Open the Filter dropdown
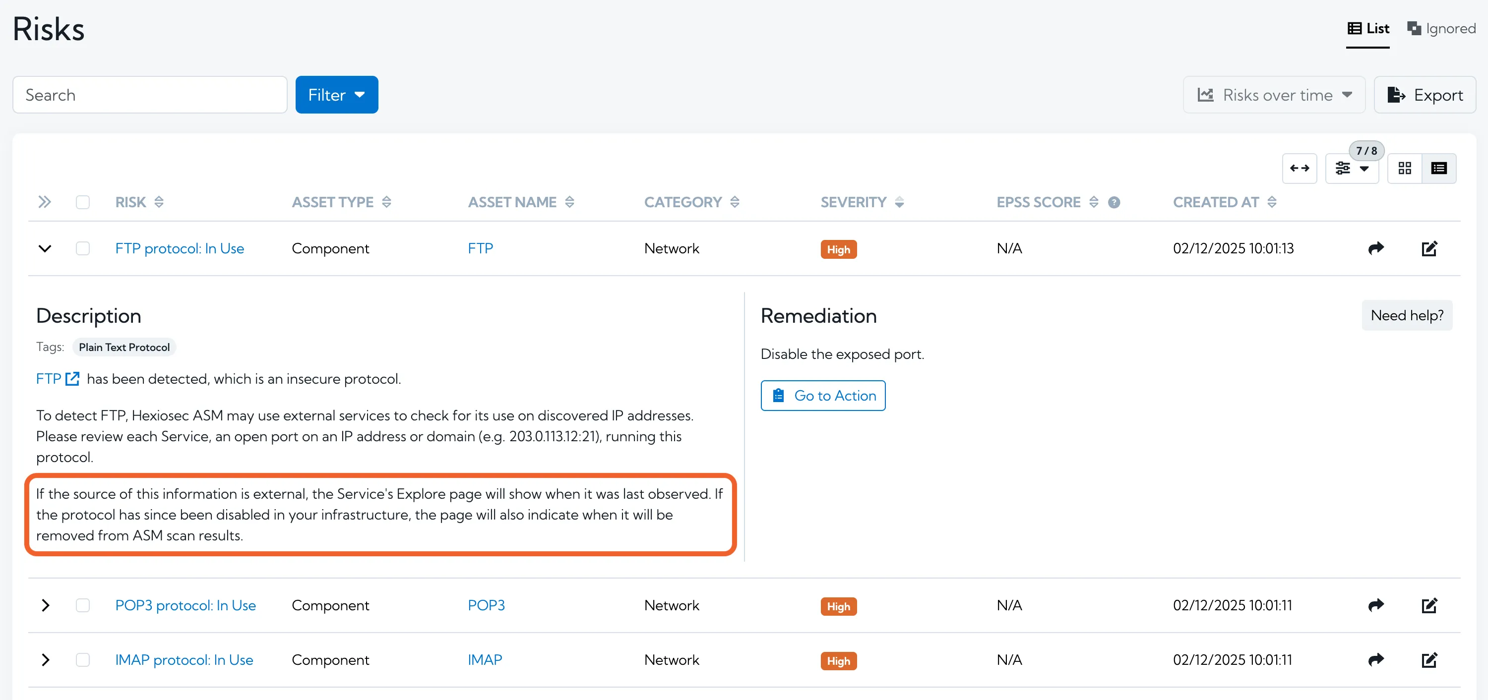1488x700 pixels. (336, 95)
